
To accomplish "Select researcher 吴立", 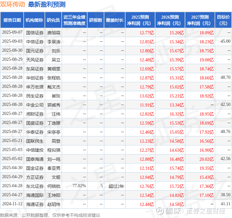I will 56,60.
